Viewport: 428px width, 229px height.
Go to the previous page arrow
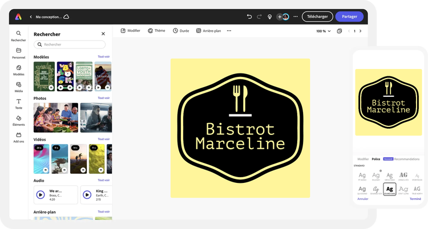pos(349,31)
